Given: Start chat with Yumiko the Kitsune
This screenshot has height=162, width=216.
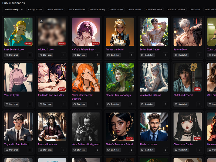Looking at the screenshot, I should [x=147, y=104].
